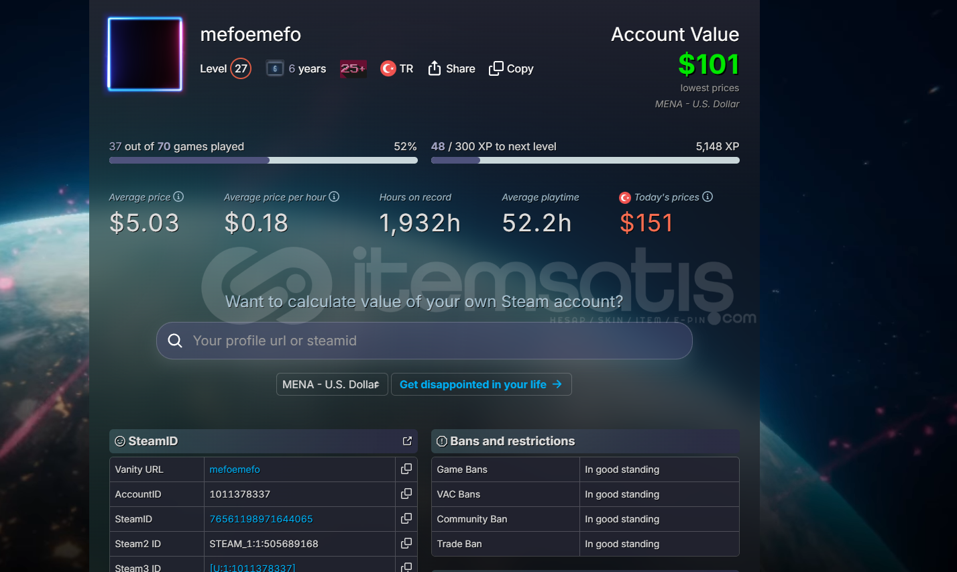The width and height of the screenshot is (957, 572).
Task: Click the 1011378337 AccountID cell
Action: point(300,494)
